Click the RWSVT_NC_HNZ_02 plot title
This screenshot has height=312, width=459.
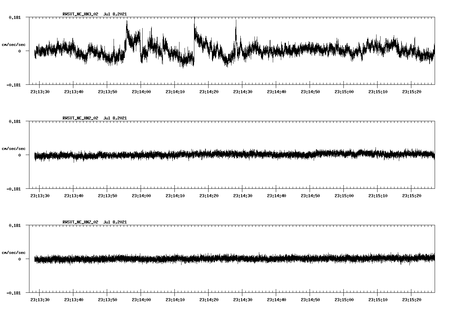(95, 222)
